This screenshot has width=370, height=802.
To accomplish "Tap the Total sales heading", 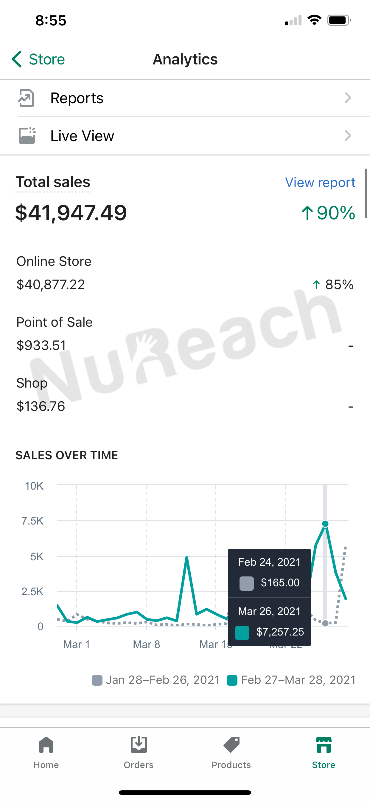I will pos(53,182).
